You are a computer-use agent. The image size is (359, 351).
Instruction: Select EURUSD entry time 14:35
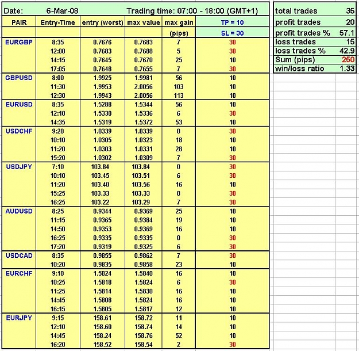[57, 123]
